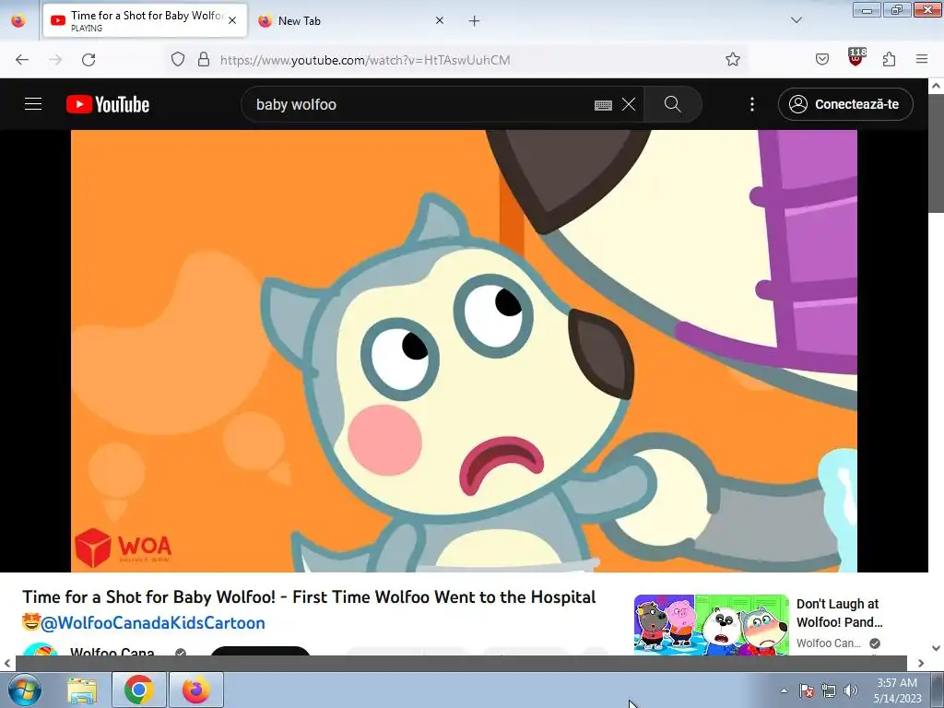944x708 pixels.
Task: Click the horizontal scrollbar right arrow
Action: click(921, 663)
